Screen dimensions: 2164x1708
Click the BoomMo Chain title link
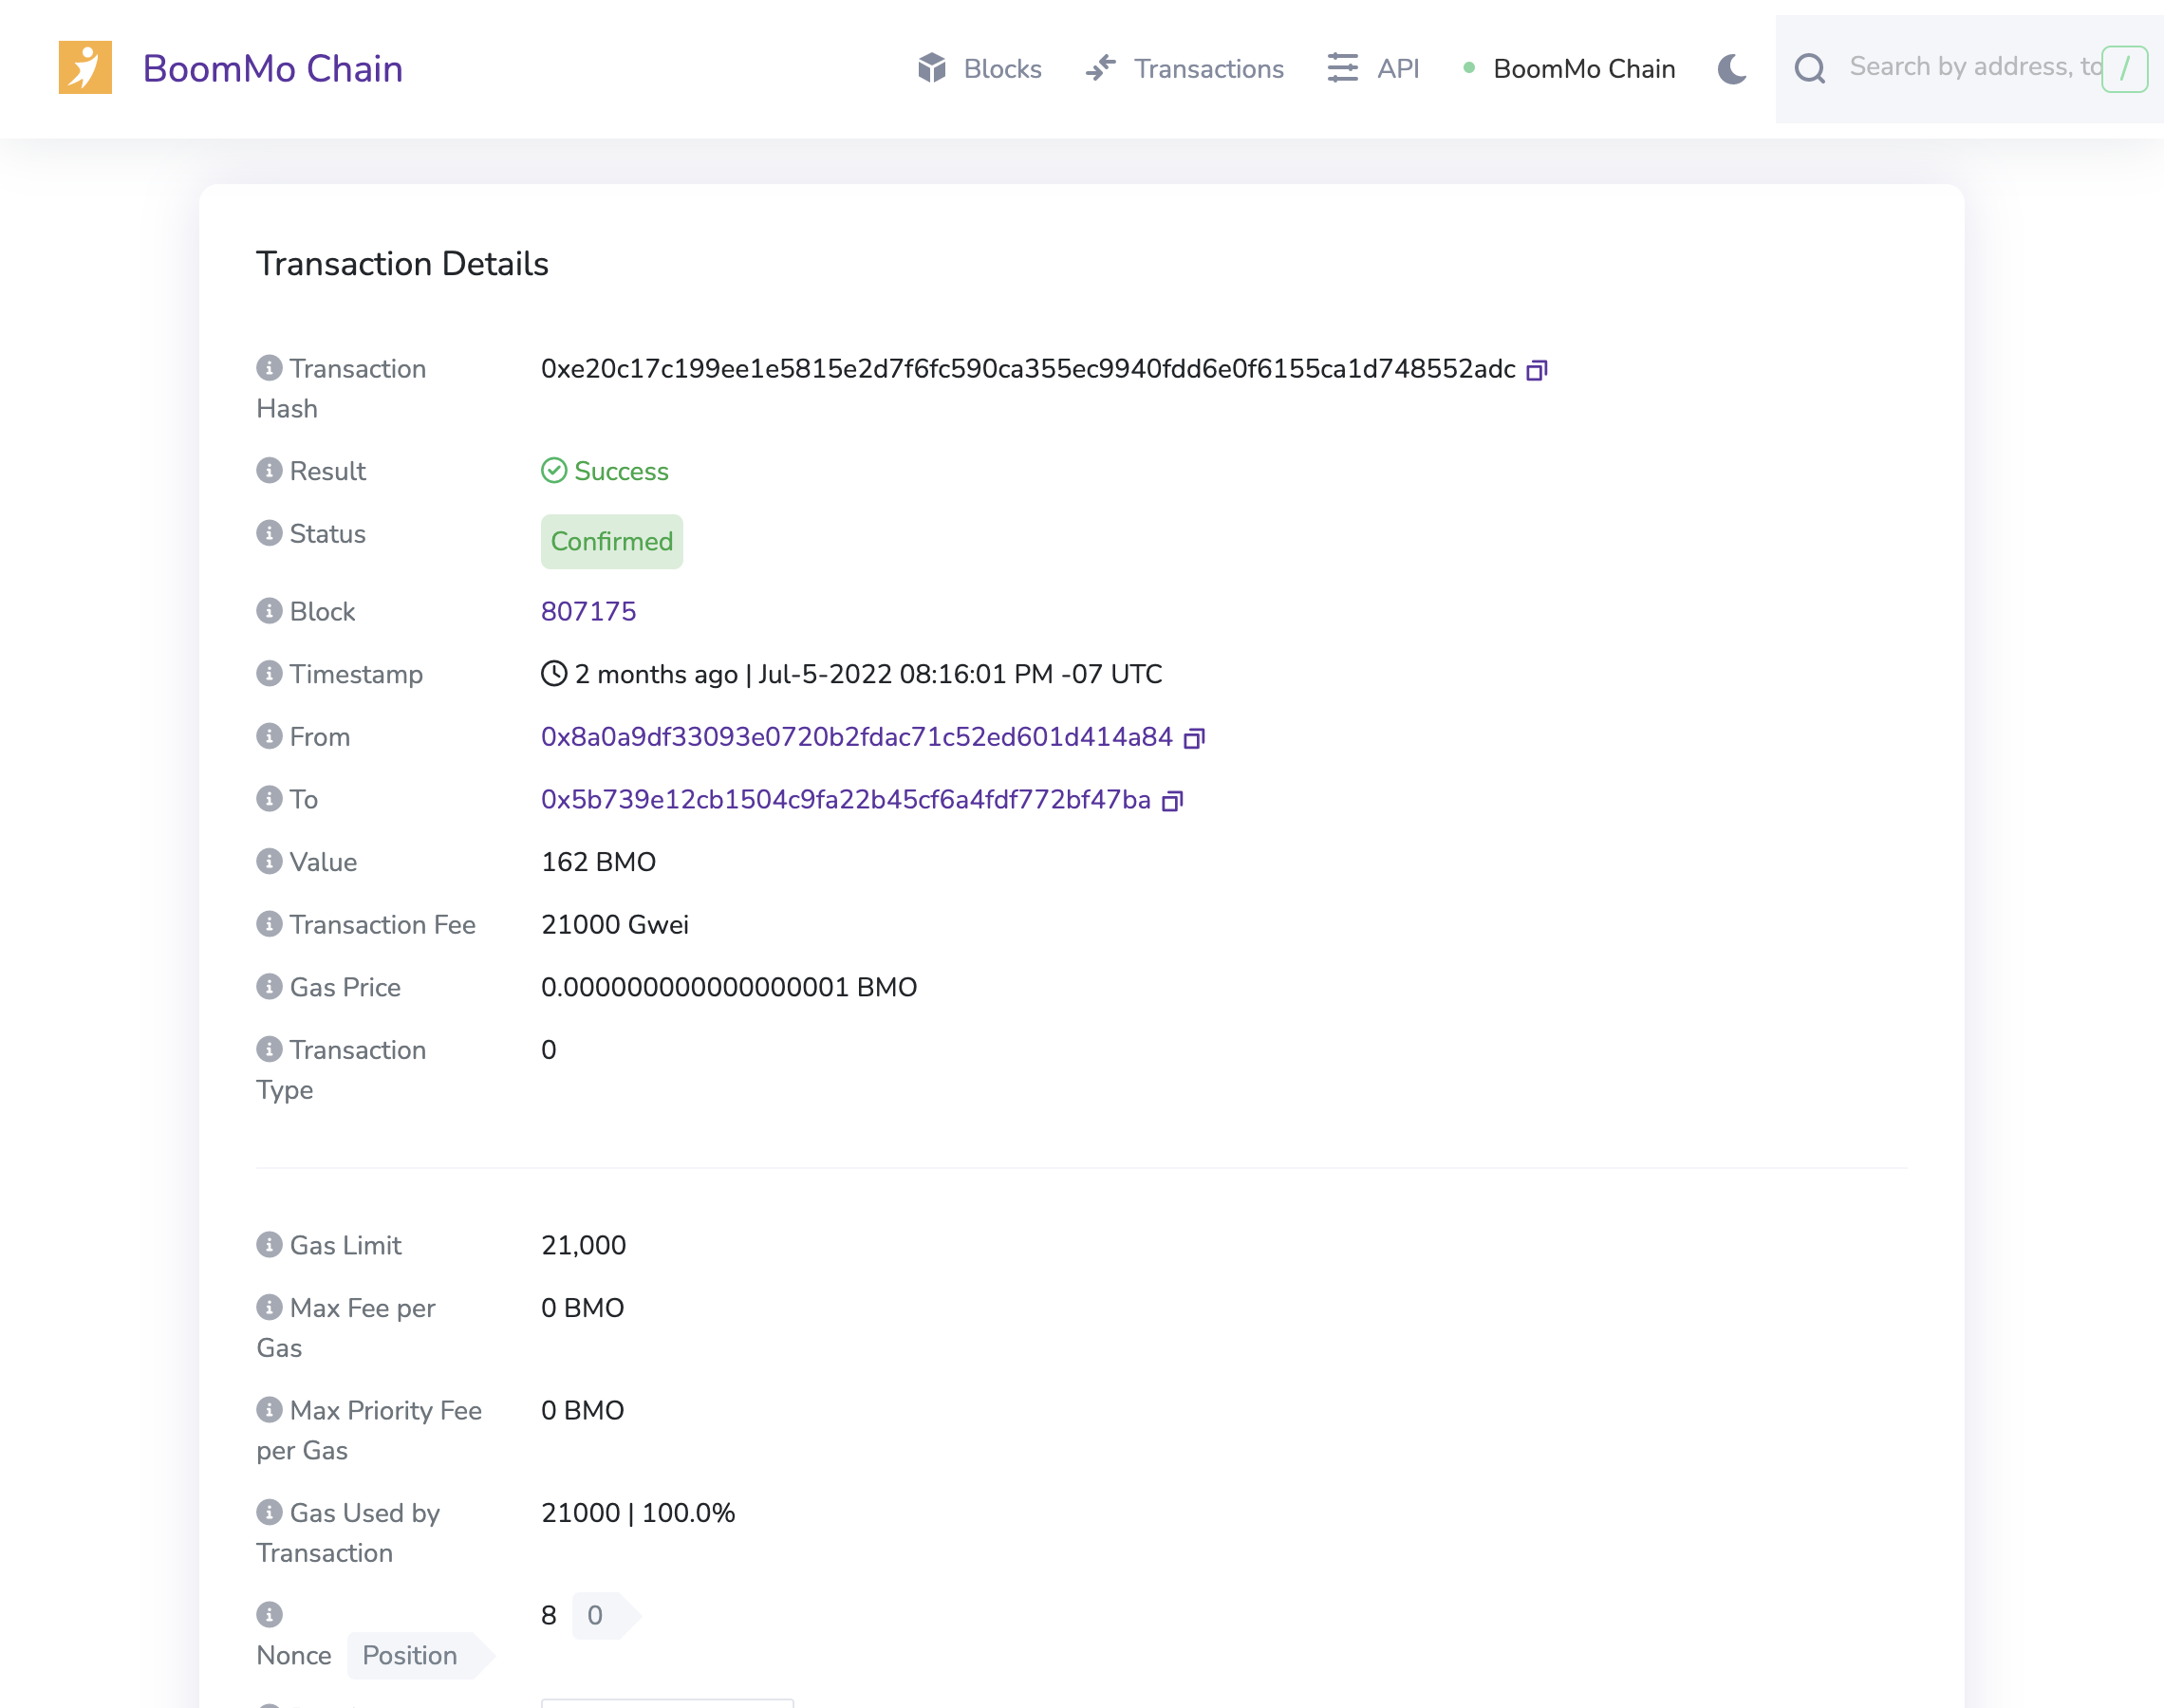click(272, 69)
